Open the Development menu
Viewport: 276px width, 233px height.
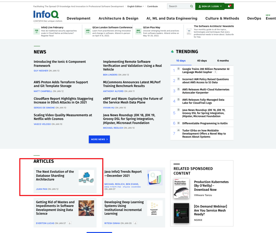(x=78, y=18)
